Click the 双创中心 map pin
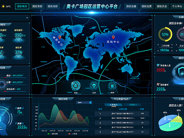184x138 pixels. point(113,37)
